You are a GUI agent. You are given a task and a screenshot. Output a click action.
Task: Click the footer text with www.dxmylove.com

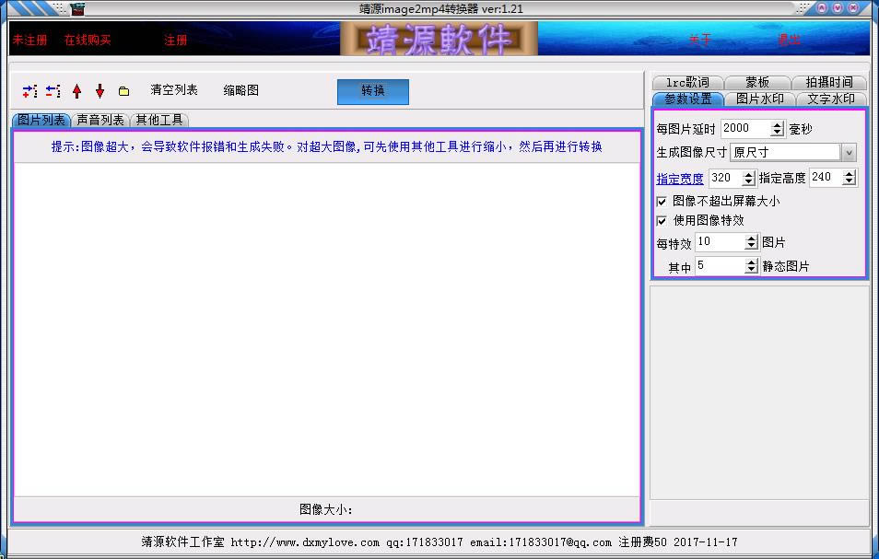click(439, 542)
